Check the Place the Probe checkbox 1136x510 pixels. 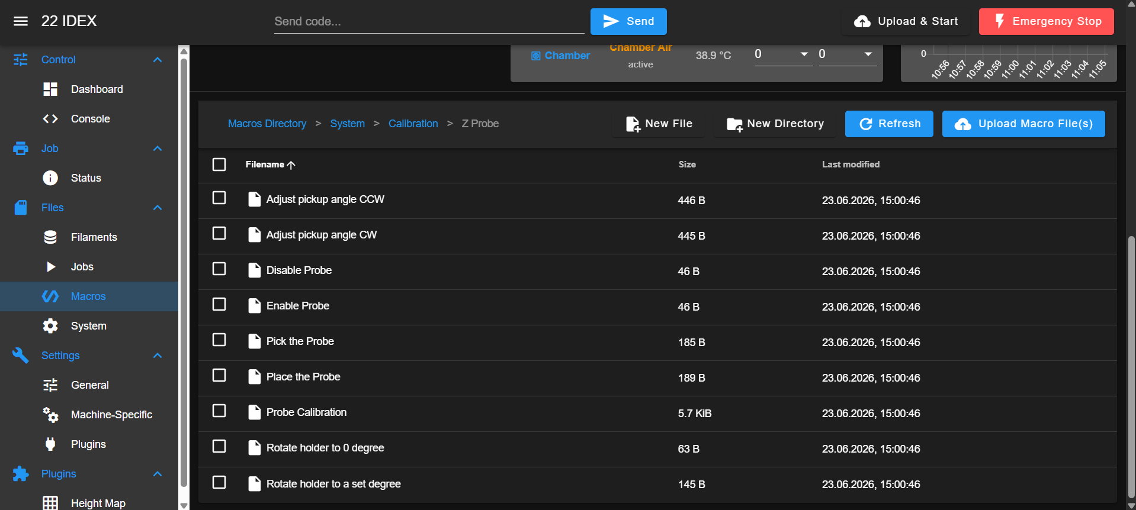point(219,375)
